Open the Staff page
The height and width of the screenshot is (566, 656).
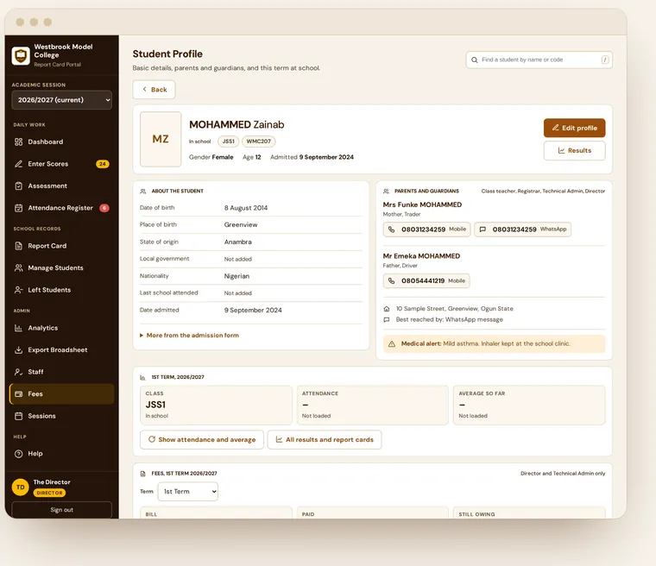pyautogui.click(x=61, y=372)
